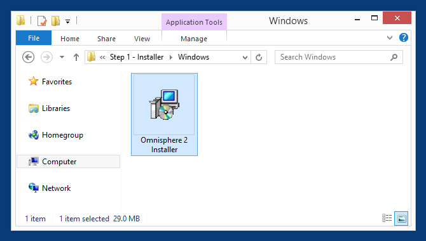This screenshot has width=426, height=241.
Task: Select Favorites in the navigation pane
Action: (x=57, y=82)
